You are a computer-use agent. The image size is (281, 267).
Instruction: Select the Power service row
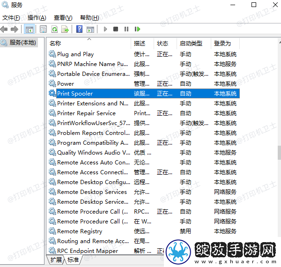coord(144,84)
